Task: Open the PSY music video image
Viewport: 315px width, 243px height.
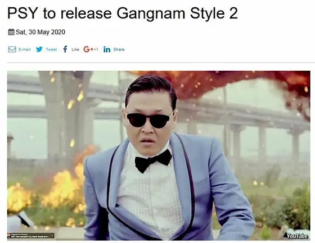Action: coord(159,155)
